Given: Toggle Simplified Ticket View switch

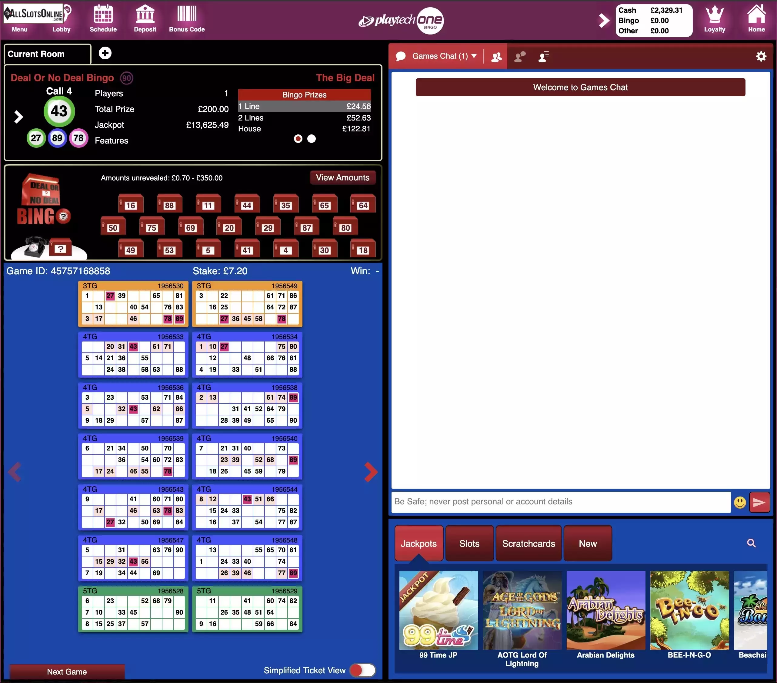Looking at the screenshot, I should pyautogui.click(x=363, y=670).
